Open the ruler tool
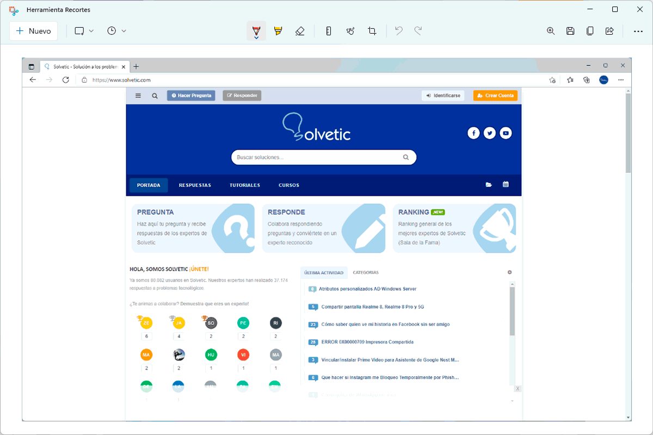Image resolution: width=653 pixels, height=435 pixels. coord(328,31)
